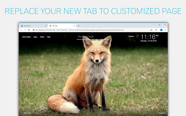Click the clock icon beside Options

click(x=137, y=36)
